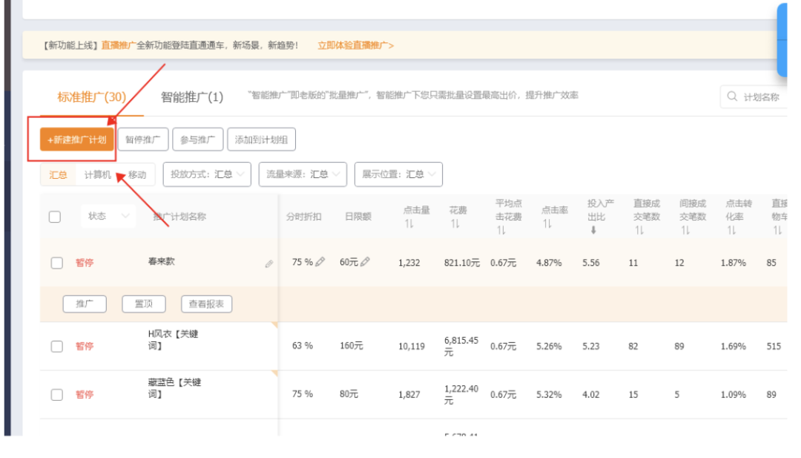
Task: Sort campaigns by 点击转化率 column
Action: point(734,223)
